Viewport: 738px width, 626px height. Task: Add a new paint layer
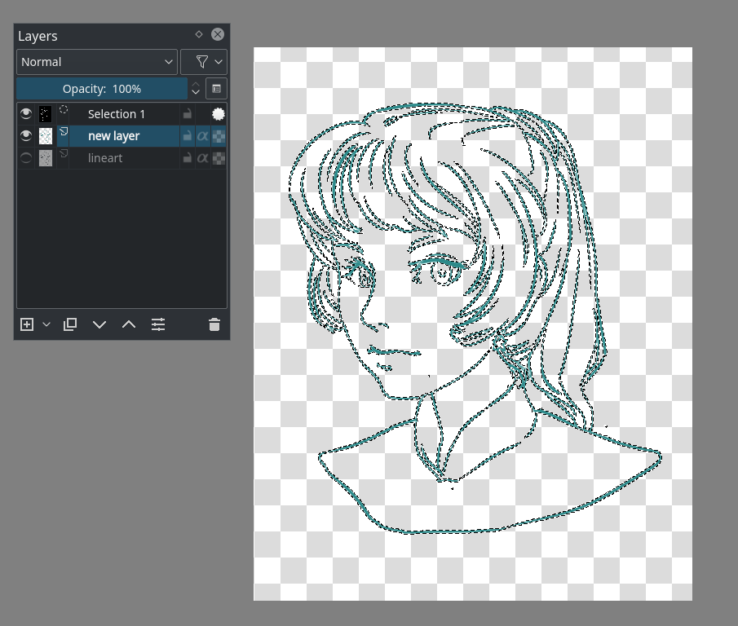tap(26, 324)
